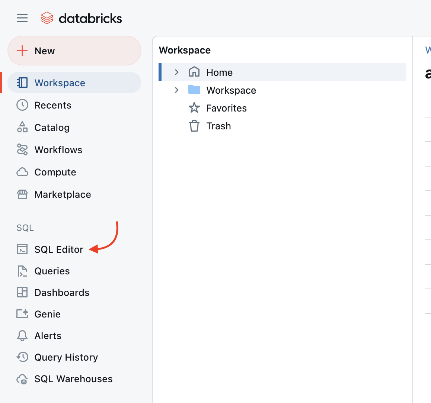Image resolution: width=431 pixels, height=403 pixels.
Task: Open the Favorites tree item
Action: (227, 108)
